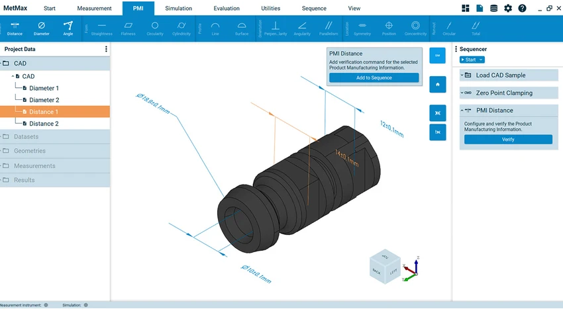This screenshot has width=563, height=311.
Task: Collapse the CAD folder section
Action: (1, 64)
